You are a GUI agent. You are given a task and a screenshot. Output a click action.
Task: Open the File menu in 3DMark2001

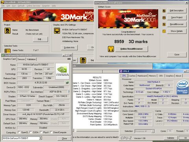(3, 6)
